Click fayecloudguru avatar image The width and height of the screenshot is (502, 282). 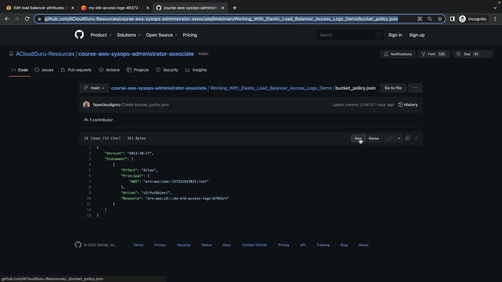pyautogui.click(x=86, y=105)
